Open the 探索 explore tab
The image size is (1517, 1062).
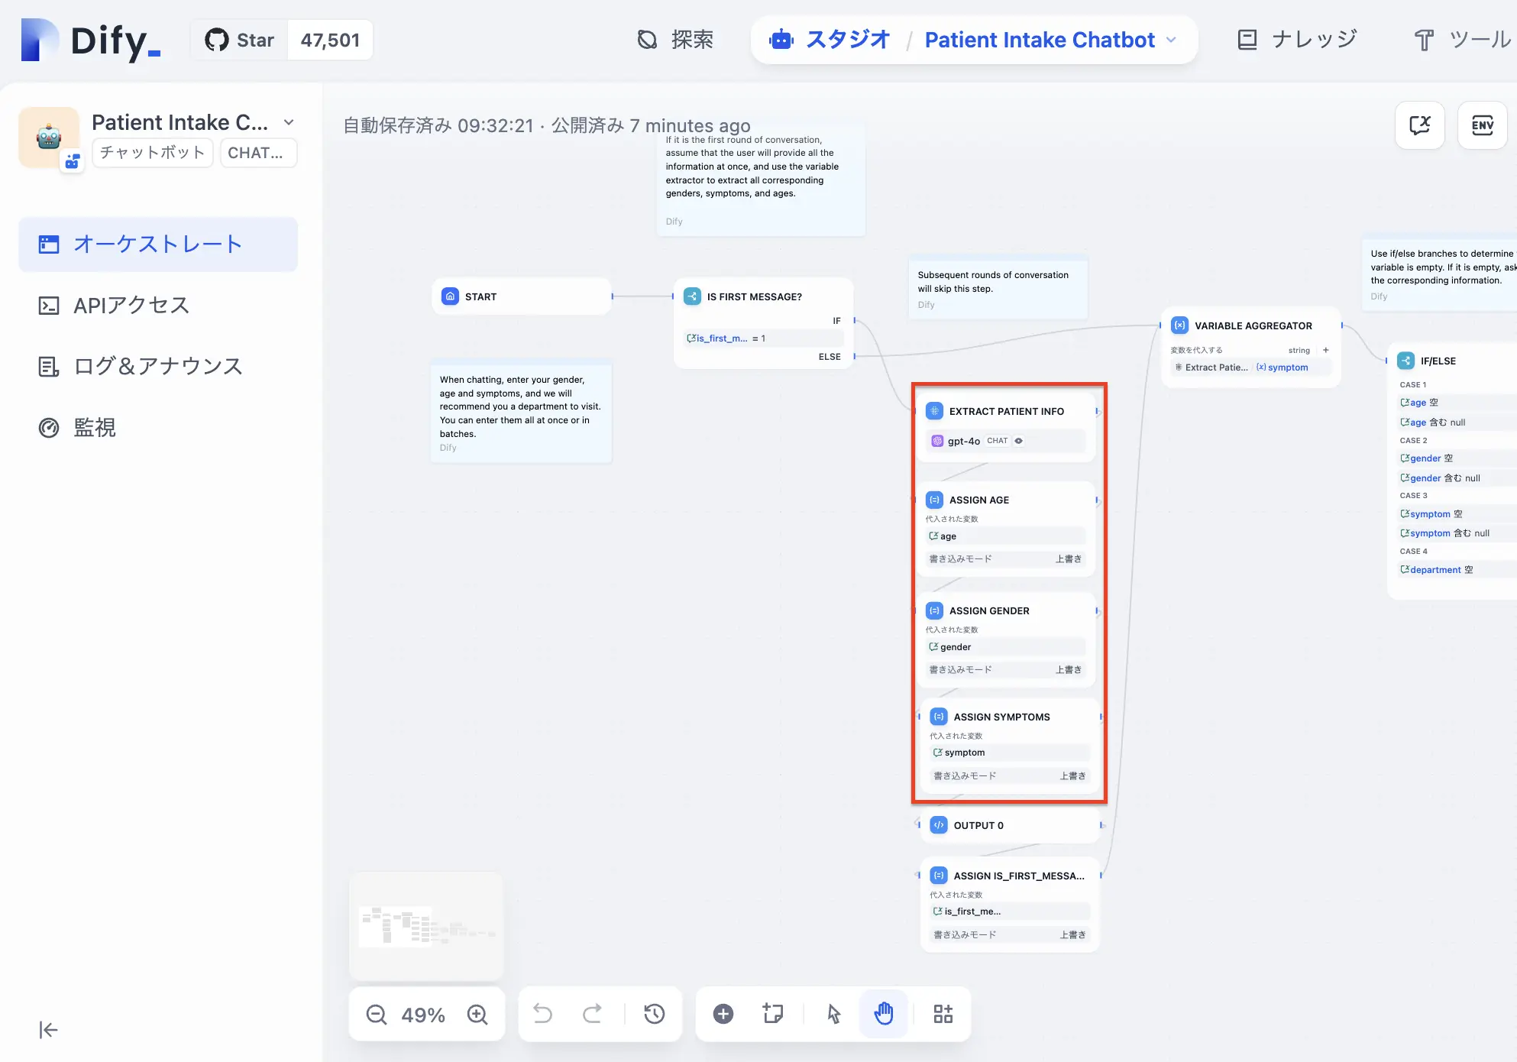click(x=675, y=40)
